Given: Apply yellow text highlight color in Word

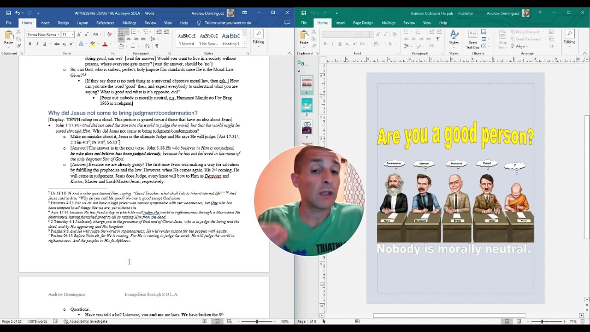Looking at the screenshot, I should point(93,44).
